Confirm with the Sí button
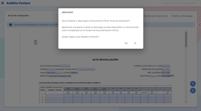The width and height of the screenshot is (201, 111). click(135, 43)
